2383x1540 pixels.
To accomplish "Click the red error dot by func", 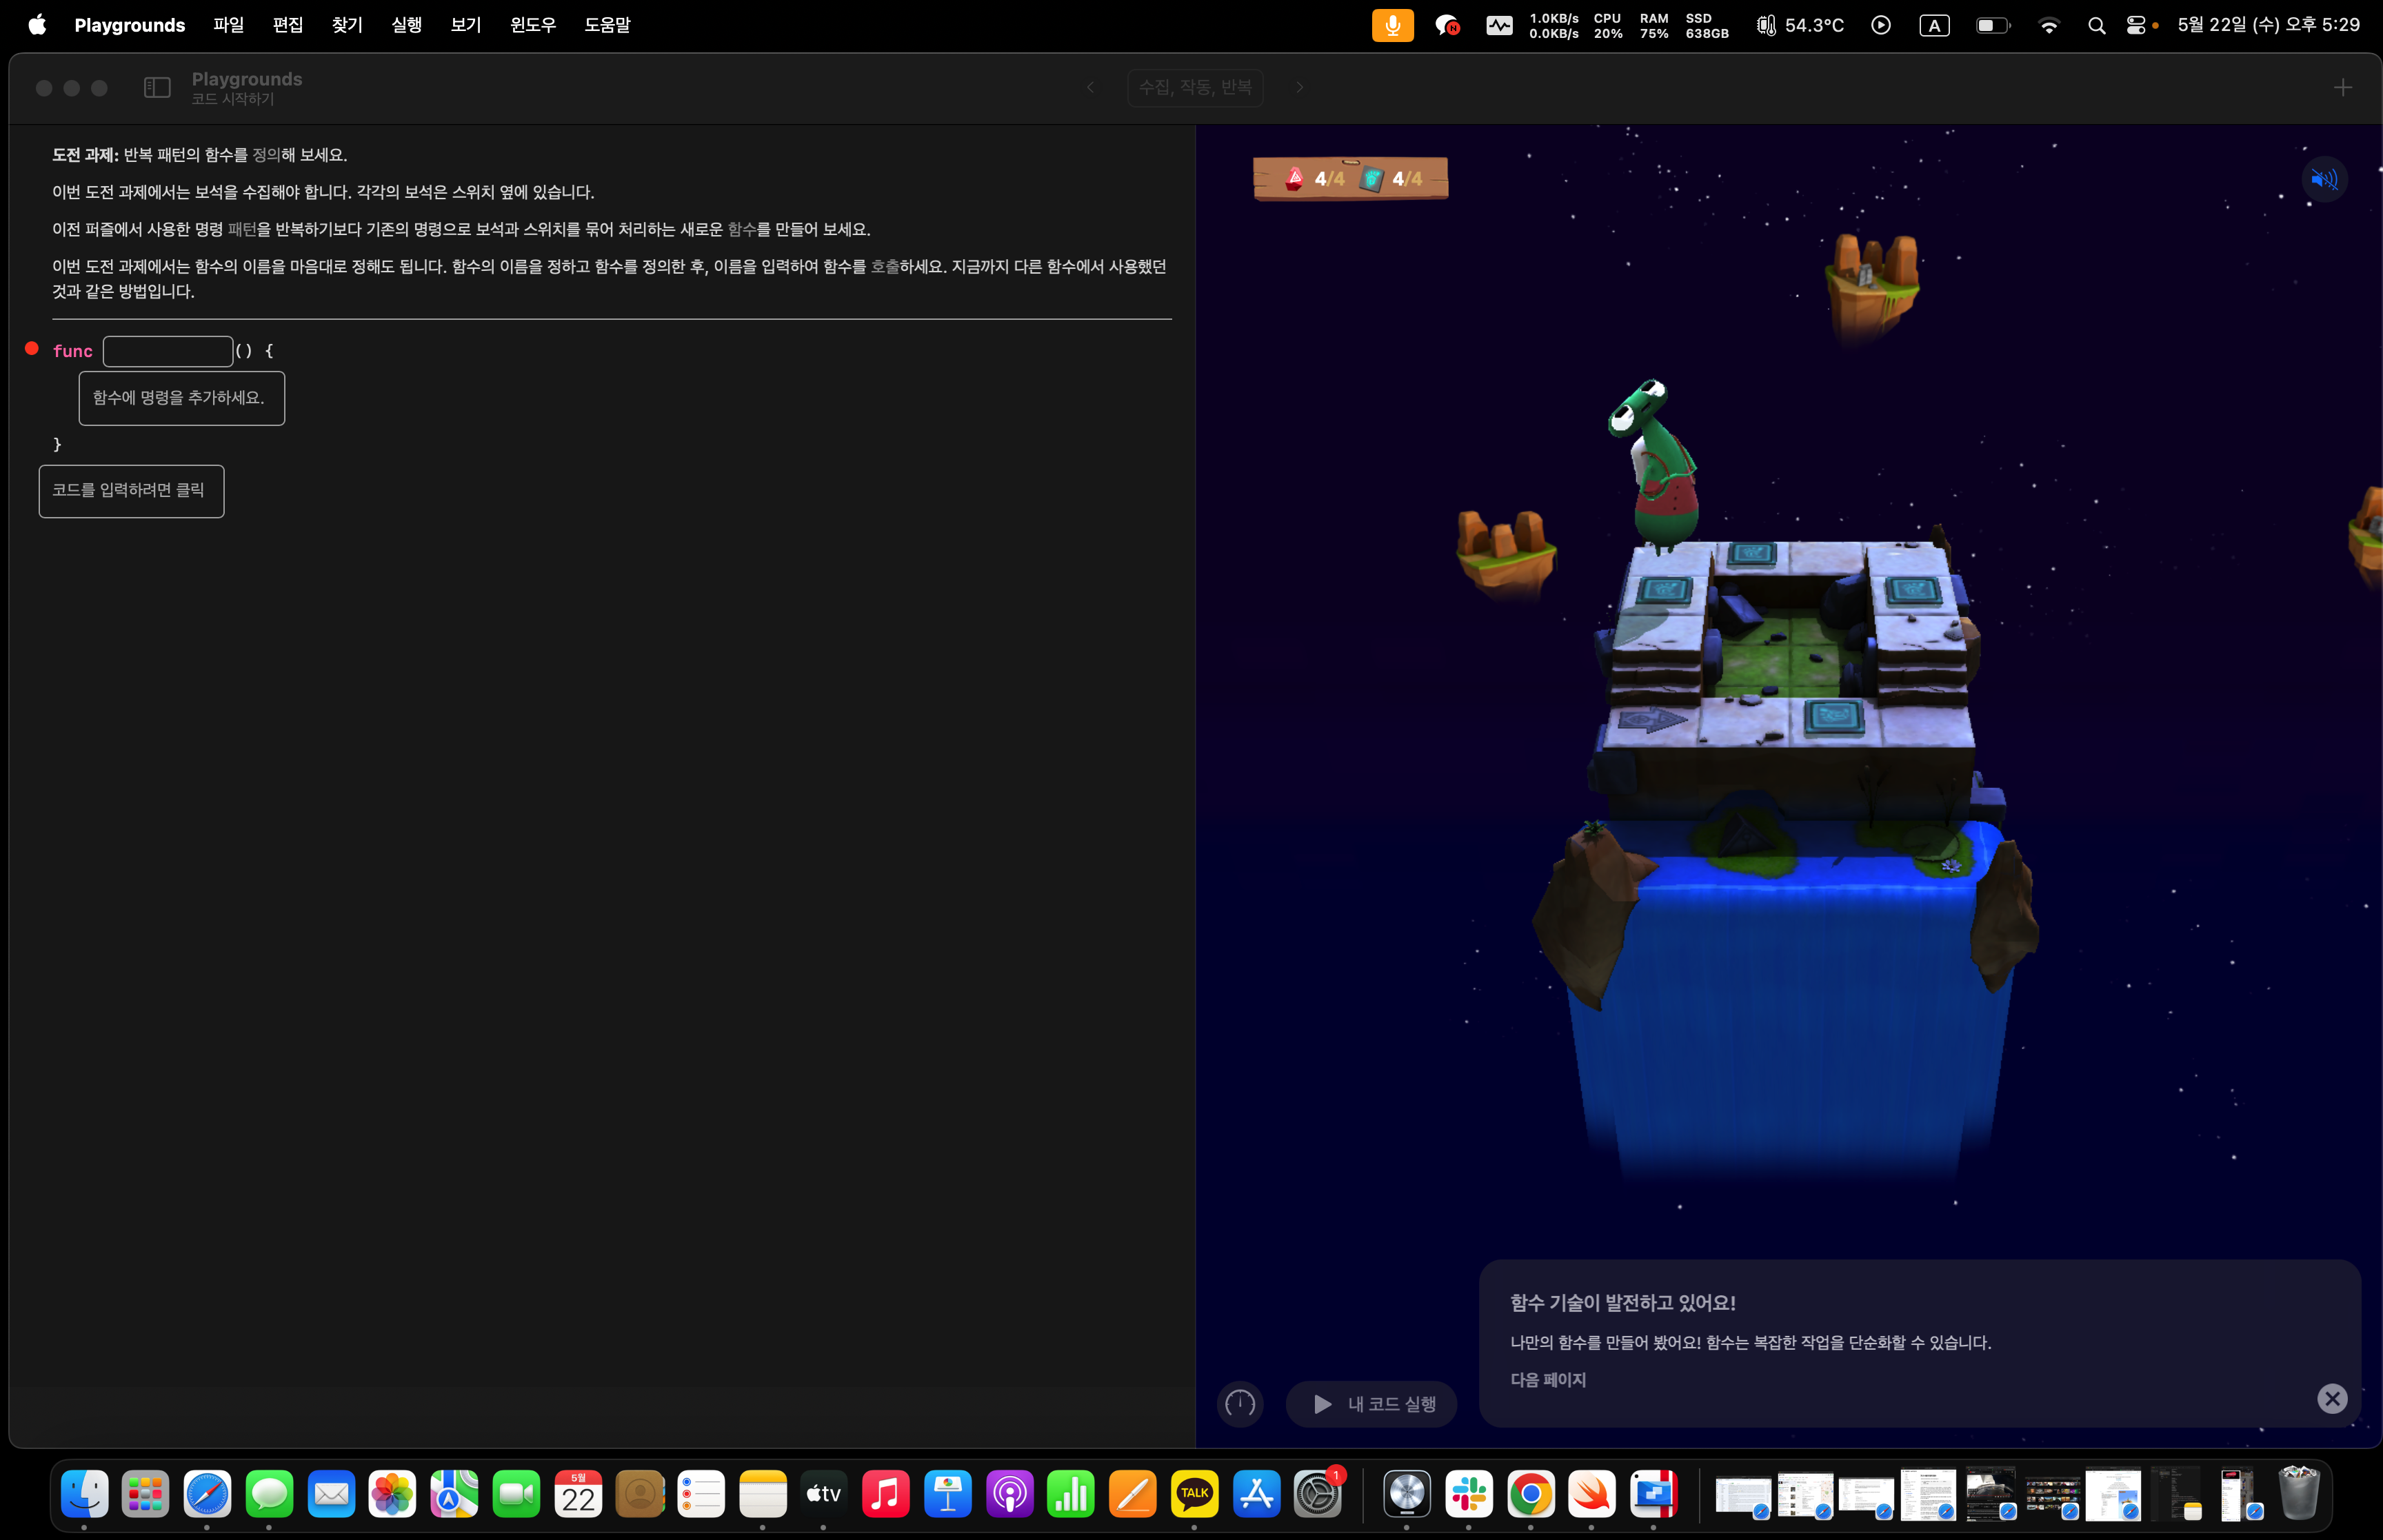I will click(x=32, y=348).
